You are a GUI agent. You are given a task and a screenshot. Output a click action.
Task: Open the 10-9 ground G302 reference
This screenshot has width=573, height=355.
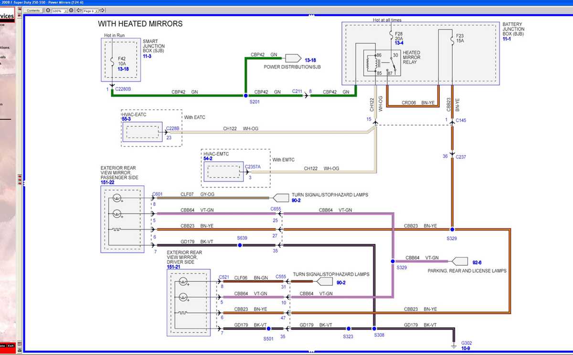pyautogui.click(x=466, y=349)
